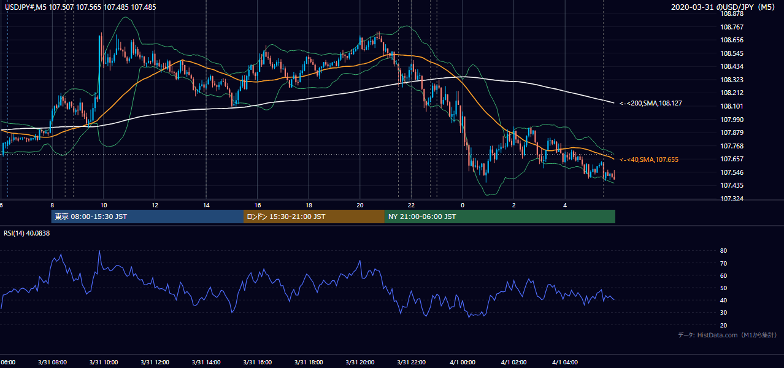Click the date label 3/31 12:00
Viewport: 784px width, 368px height.
155,362
